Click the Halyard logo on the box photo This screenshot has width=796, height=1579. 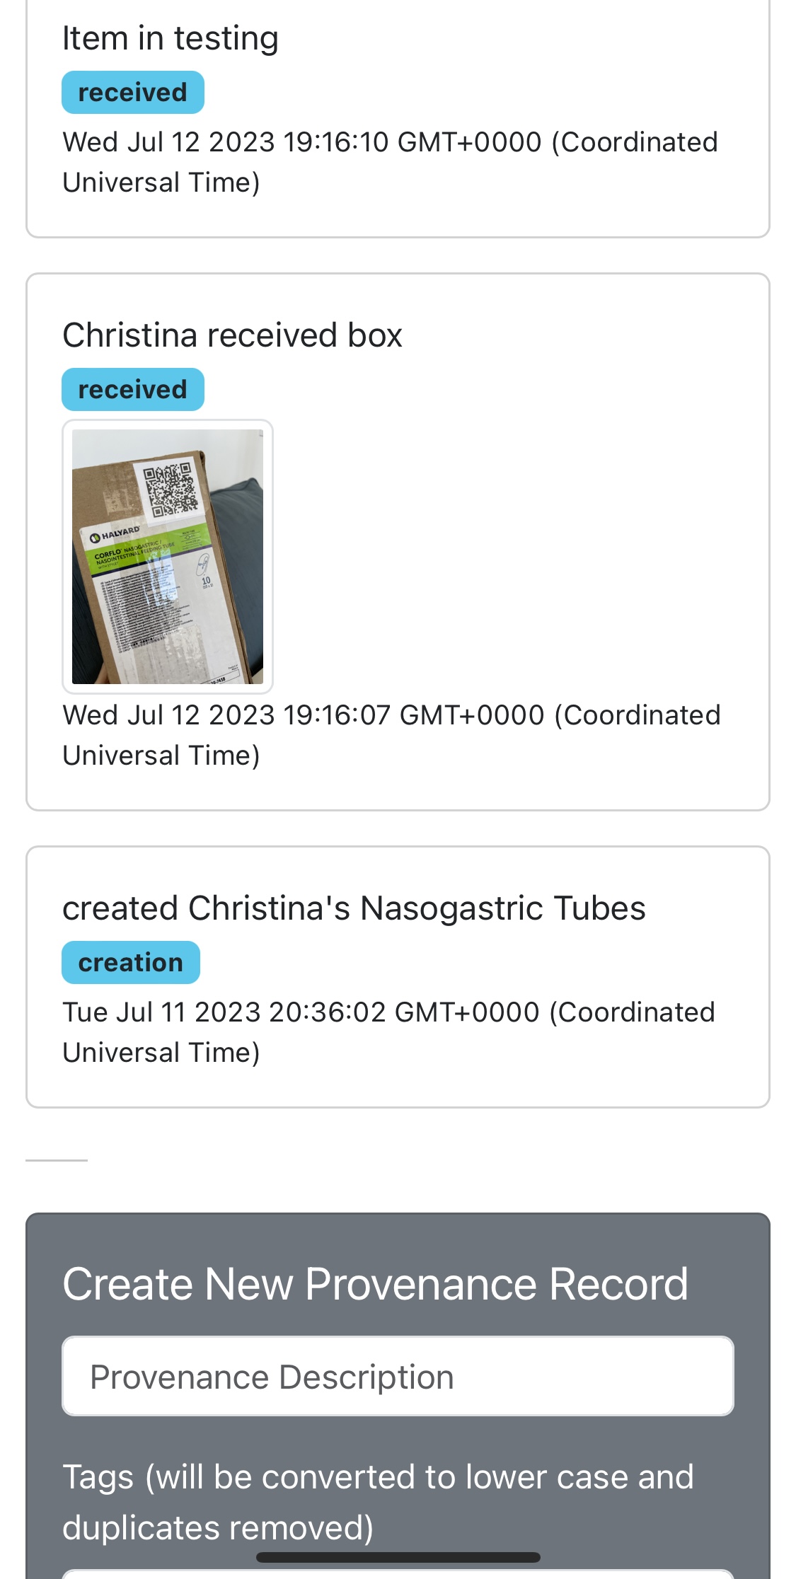pos(115,535)
